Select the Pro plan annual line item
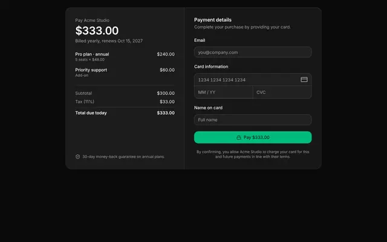387x242 pixels. 125,56
